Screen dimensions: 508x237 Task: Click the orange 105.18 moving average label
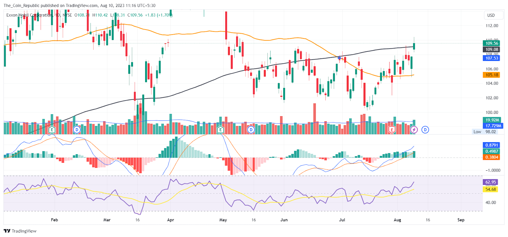pos(492,75)
